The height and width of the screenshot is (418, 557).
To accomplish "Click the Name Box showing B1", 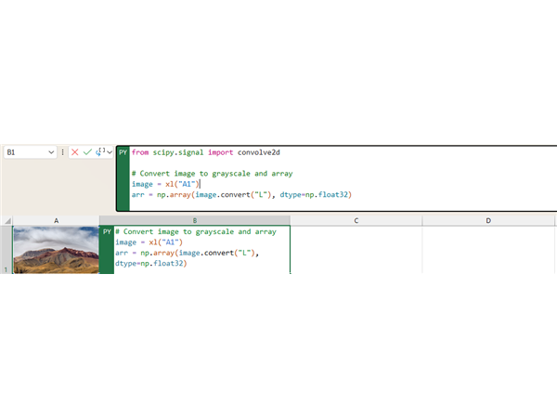I will [24, 151].
